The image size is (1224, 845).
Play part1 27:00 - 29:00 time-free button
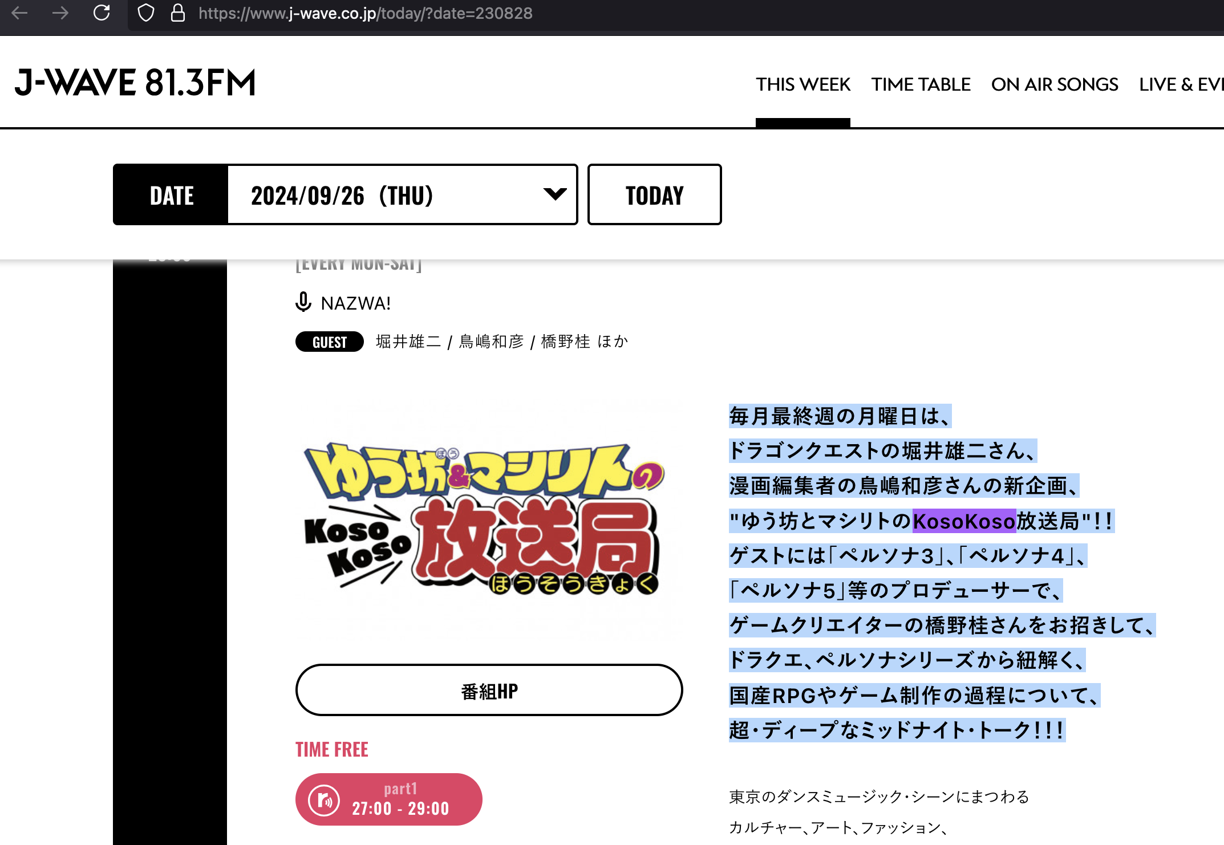pyautogui.click(x=388, y=799)
